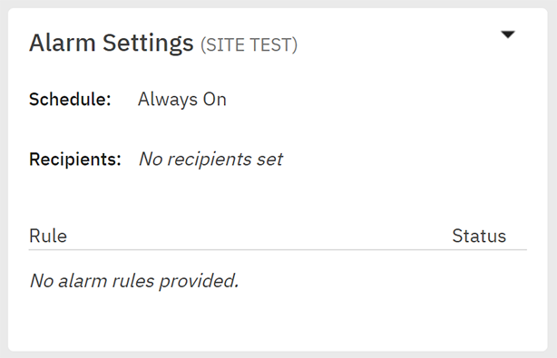557x358 pixels.
Task: Select the No recipients set text
Action: click(x=211, y=159)
